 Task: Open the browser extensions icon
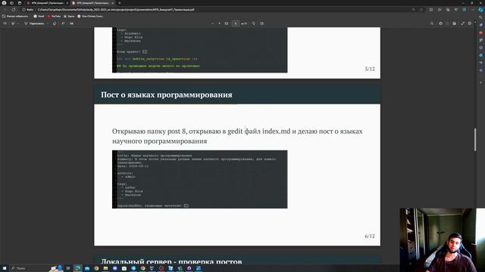(x=440, y=10)
